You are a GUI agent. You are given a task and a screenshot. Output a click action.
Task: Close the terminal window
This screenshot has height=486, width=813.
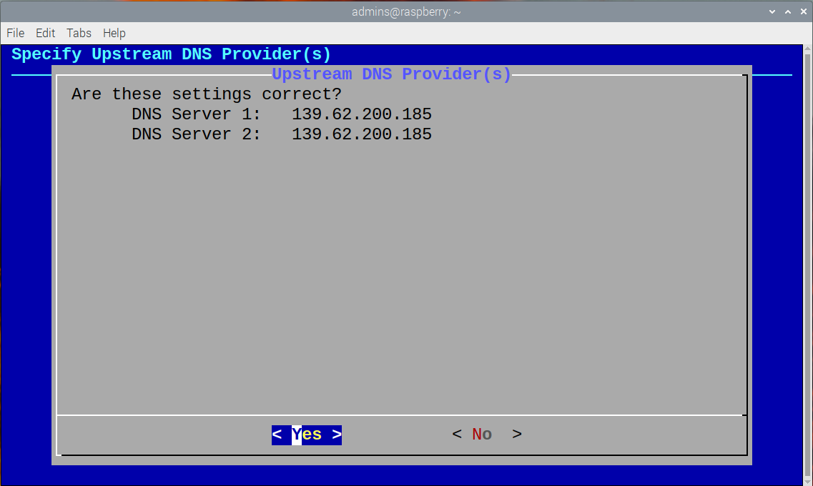(803, 11)
